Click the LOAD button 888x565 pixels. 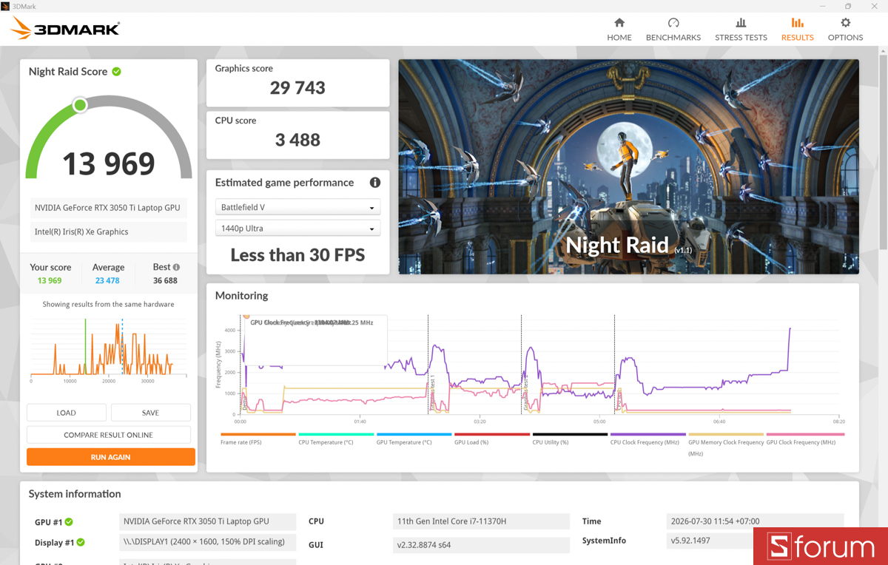tap(67, 413)
